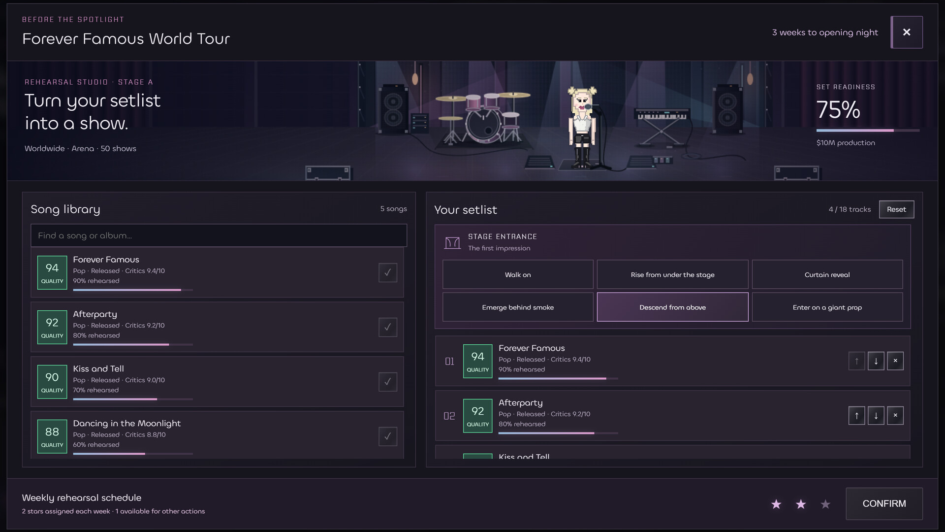The image size is (945, 532).
Task: Click the stage entrance curtain icon
Action: click(452, 243)
